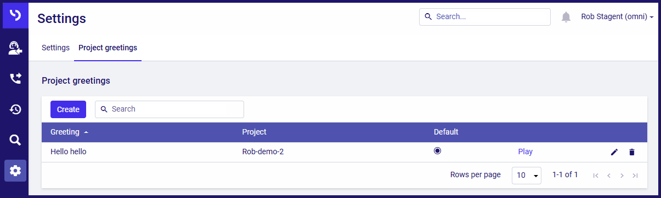Viewport: 661px width, 198px height.
Task: Open the agent headset sidebar icon
Action: pos(15,48)
